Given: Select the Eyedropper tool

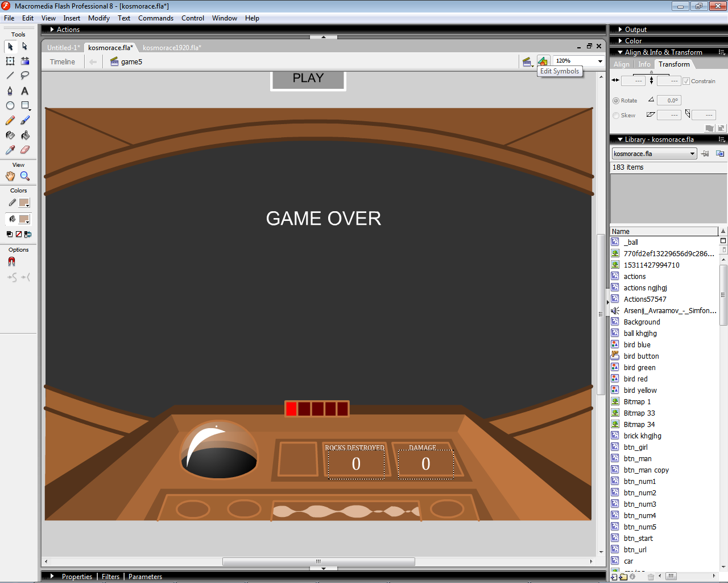Looking at the screenshot, I should (x=10, y=150).
